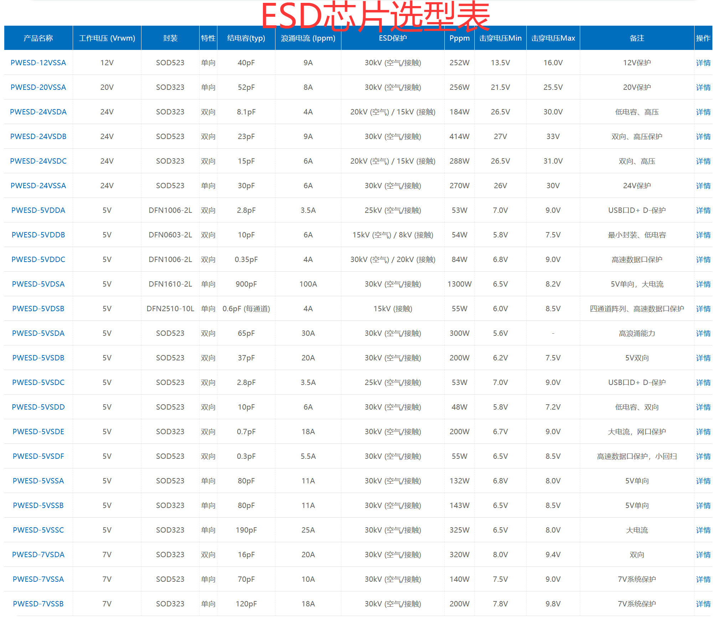
Task: View 详情 for the PWESD-5VDDA row
Action: click(703, 210)
